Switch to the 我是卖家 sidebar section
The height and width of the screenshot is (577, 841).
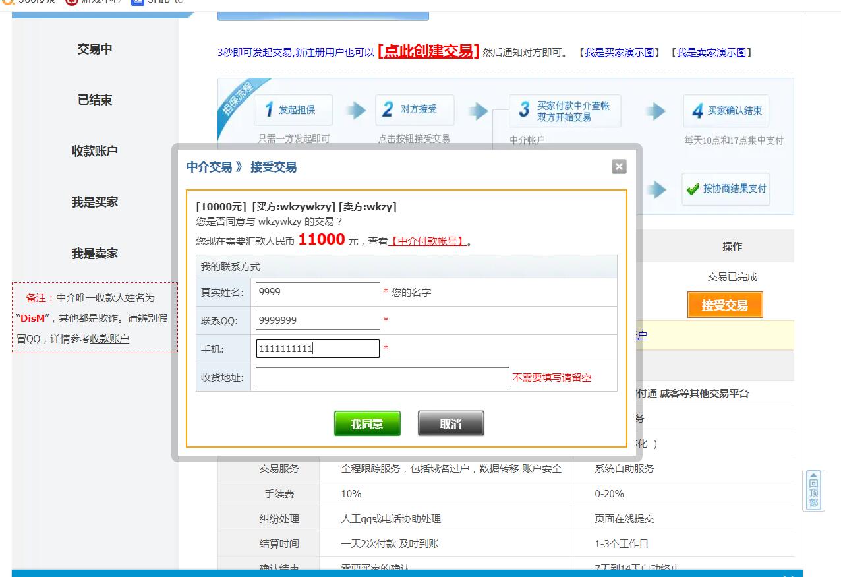pos(95,253)
